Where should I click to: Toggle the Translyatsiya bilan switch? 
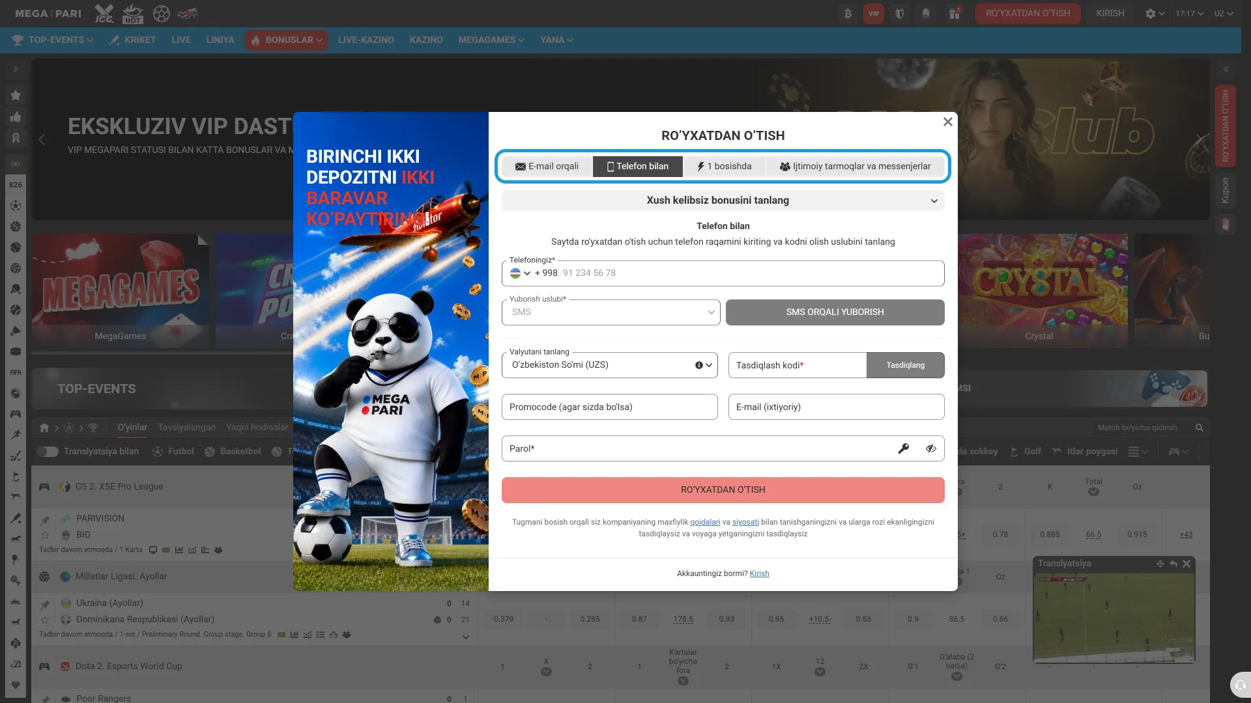48,451
